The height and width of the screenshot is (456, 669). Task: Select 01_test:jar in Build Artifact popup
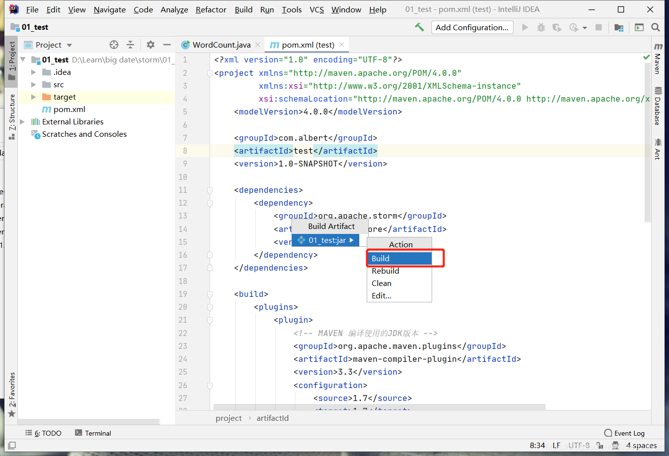click(326, 240)
